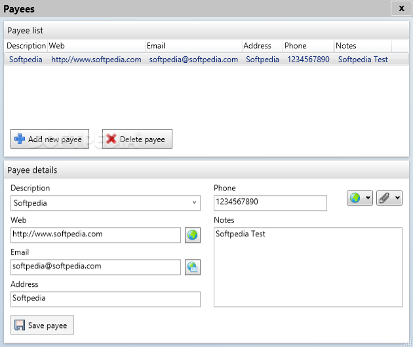The height and width of the screenshot is (347, 413).
Task: Click the Delete payee button
Action: [137, 139]
